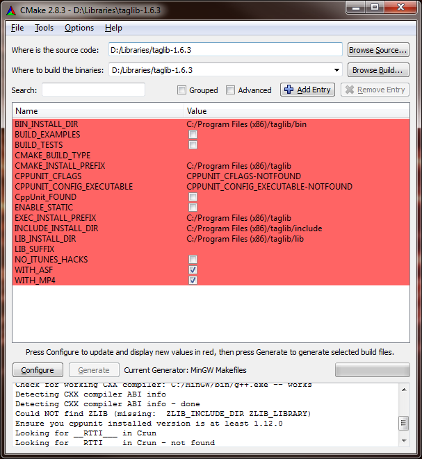Select the CMAKE_BUILD_TYPE entry

(x=52, y=156)
